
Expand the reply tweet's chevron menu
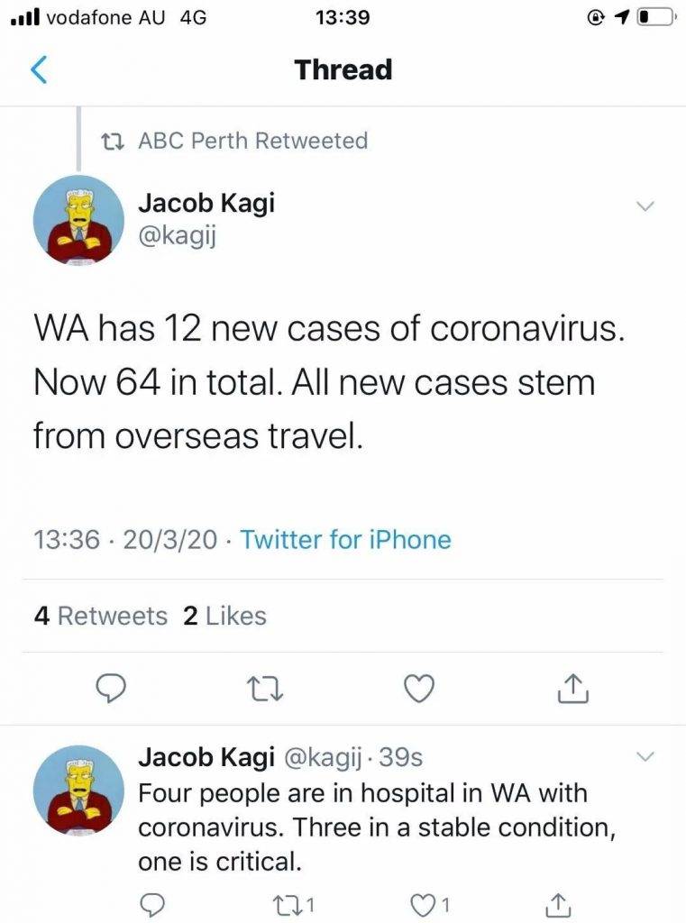pyautogui.click(x=645, y=755)
